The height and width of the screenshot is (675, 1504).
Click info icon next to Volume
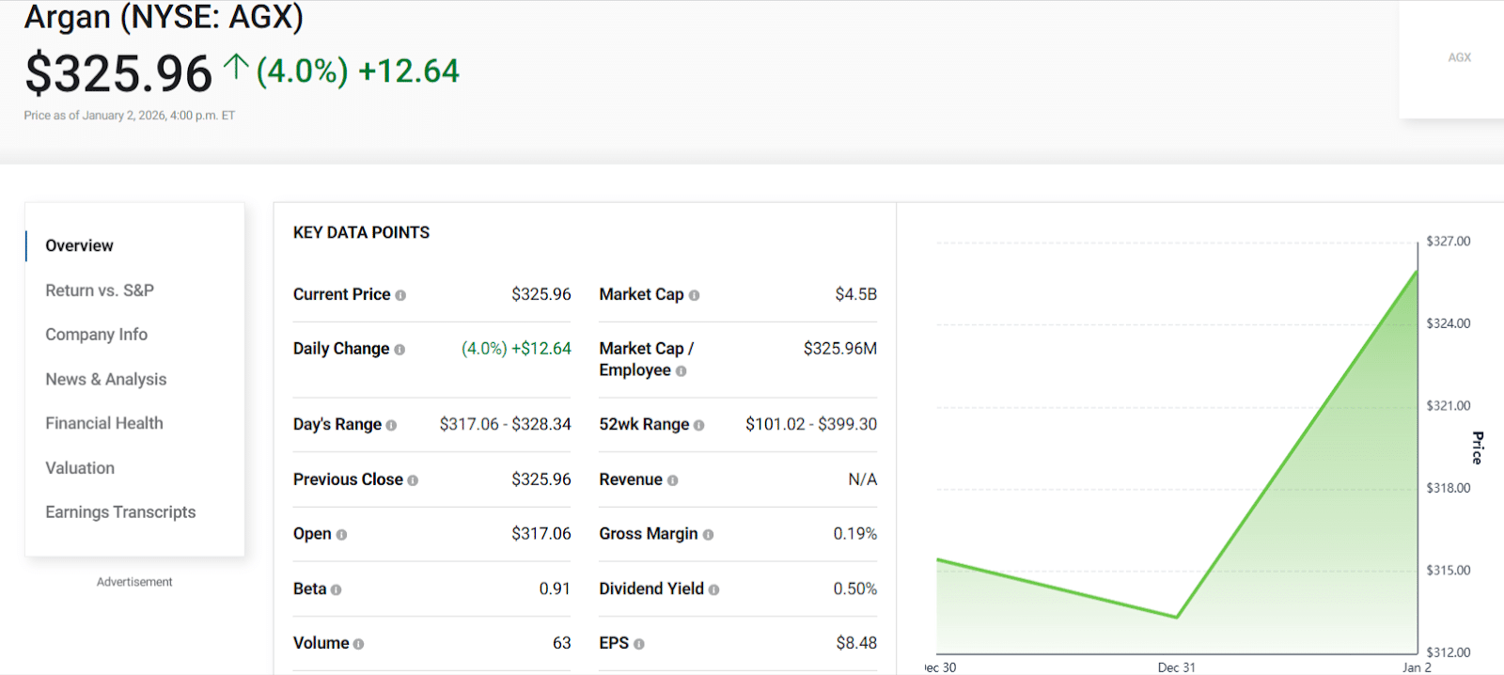click(x=358, y=644)
